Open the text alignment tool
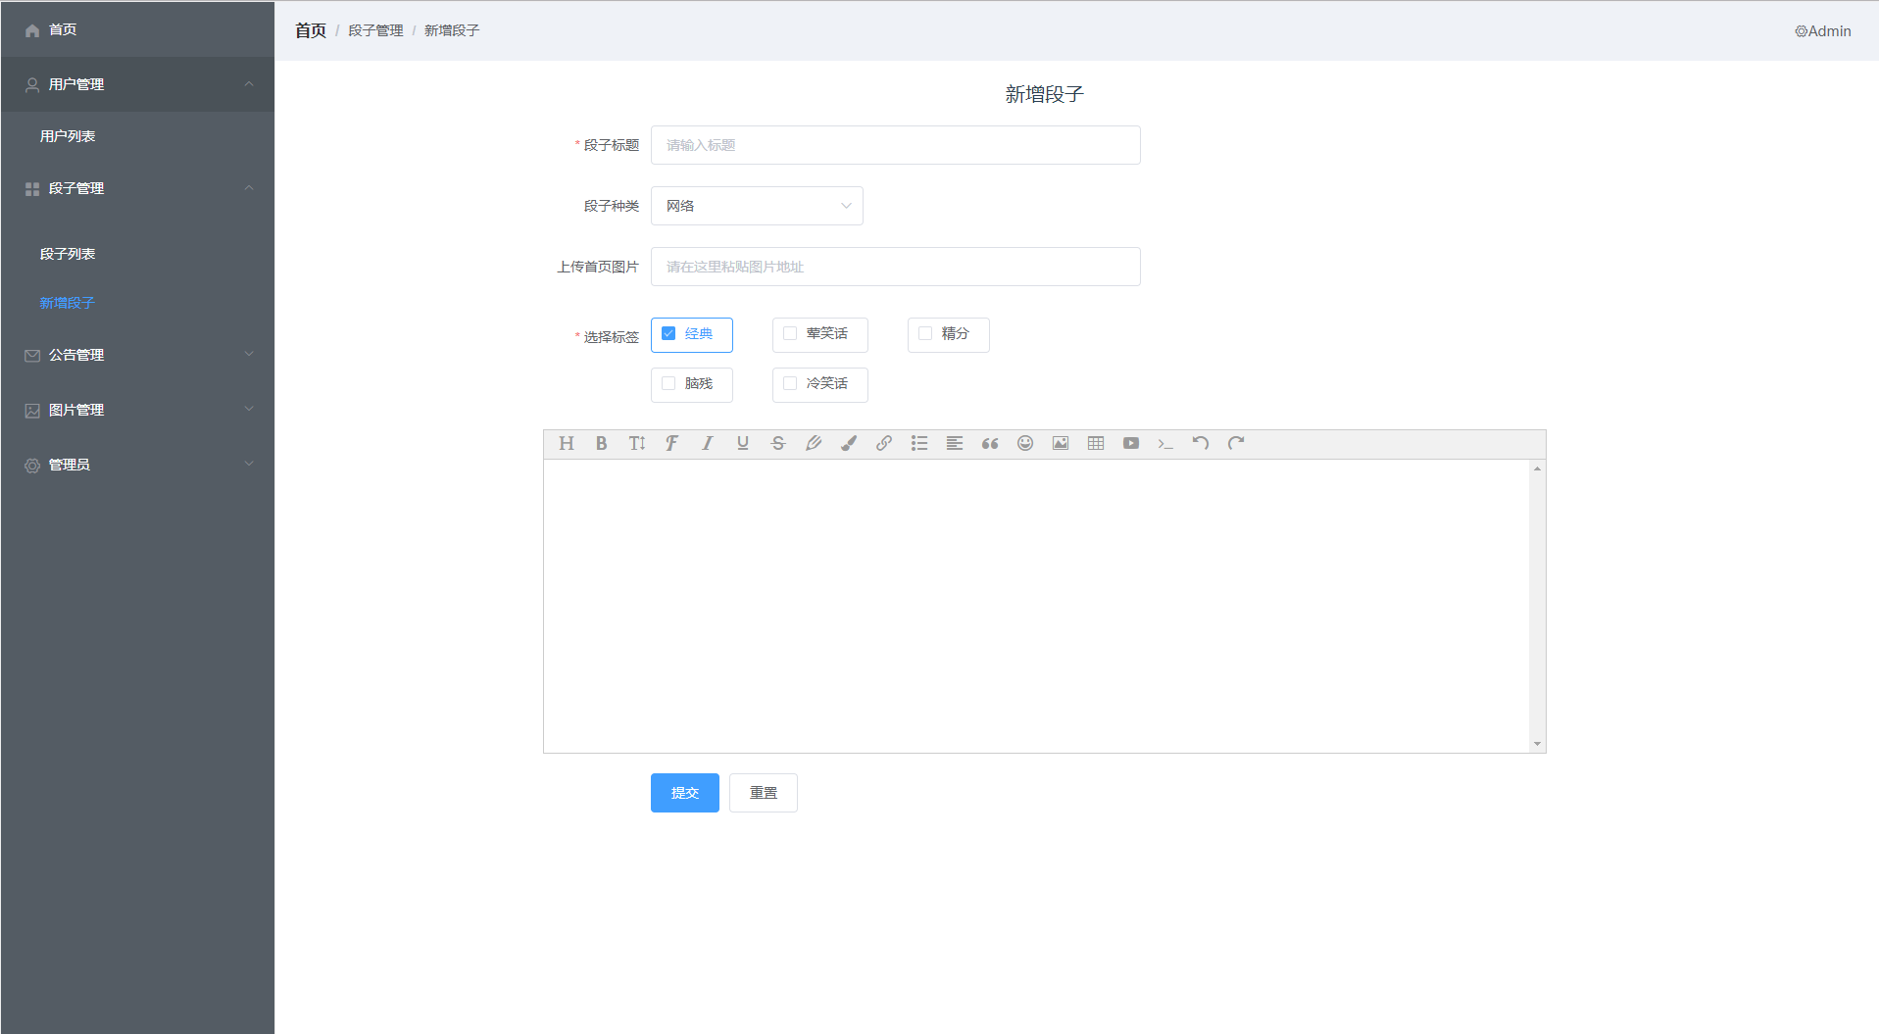 pyautogui.click(x=955, y=443)
